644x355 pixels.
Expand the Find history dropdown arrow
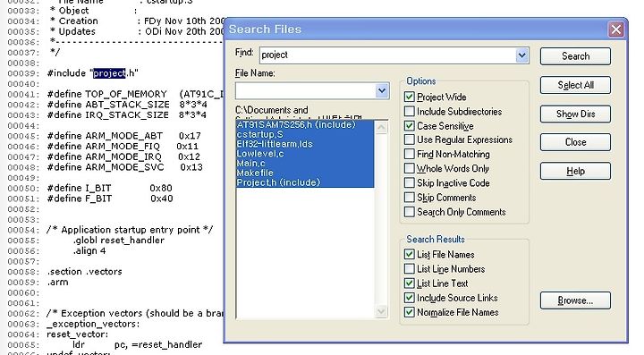[521, 55]
